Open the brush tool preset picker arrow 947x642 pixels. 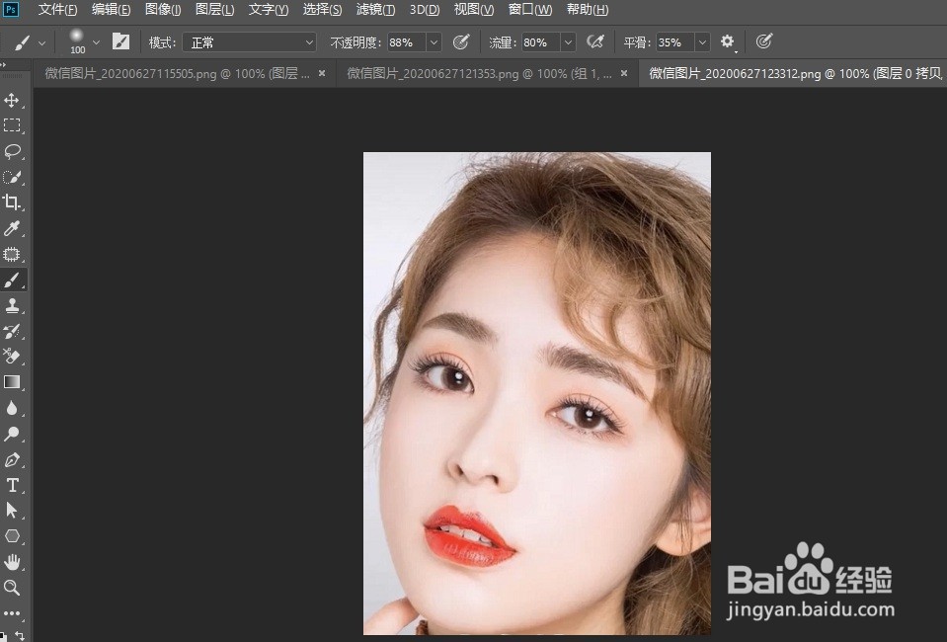click(x=41, y=42)
